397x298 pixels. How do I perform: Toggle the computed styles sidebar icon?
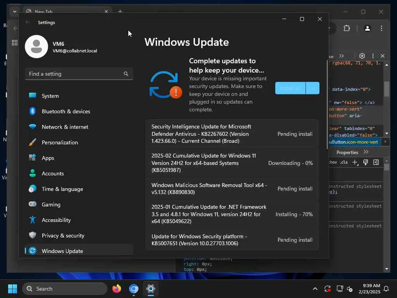(x=376, y=163)
